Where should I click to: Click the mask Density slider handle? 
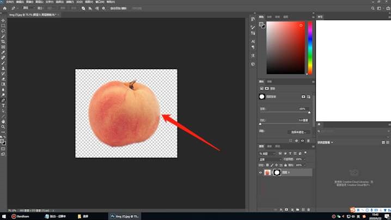click(309, 113)
